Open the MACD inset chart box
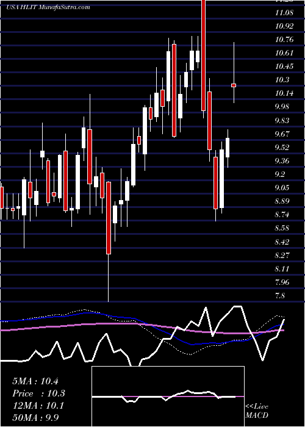305x427 pixels. pyautogui.click(x=168, y=396)
